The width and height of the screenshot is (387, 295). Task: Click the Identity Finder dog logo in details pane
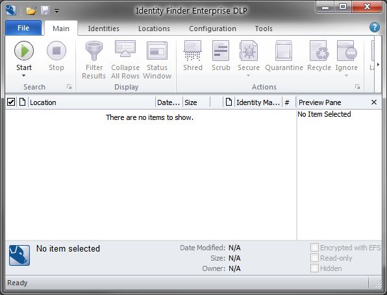click(19, 255)
